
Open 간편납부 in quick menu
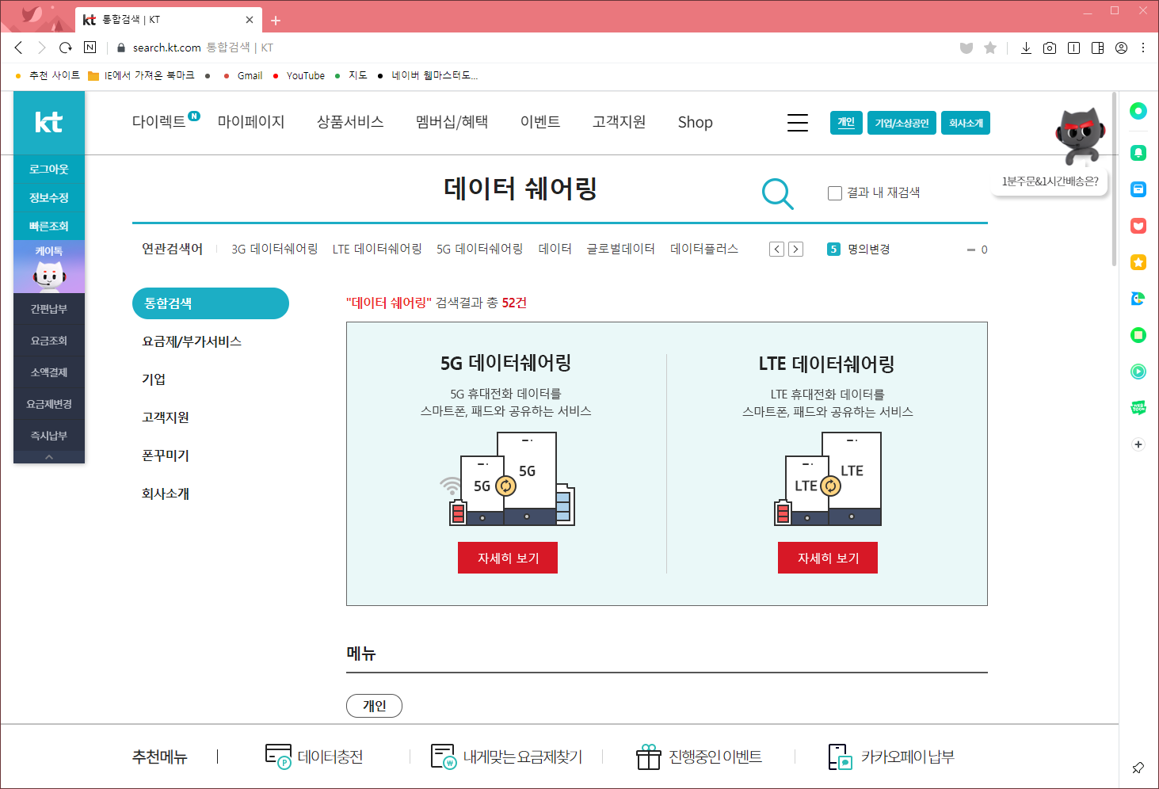[49, 309]
